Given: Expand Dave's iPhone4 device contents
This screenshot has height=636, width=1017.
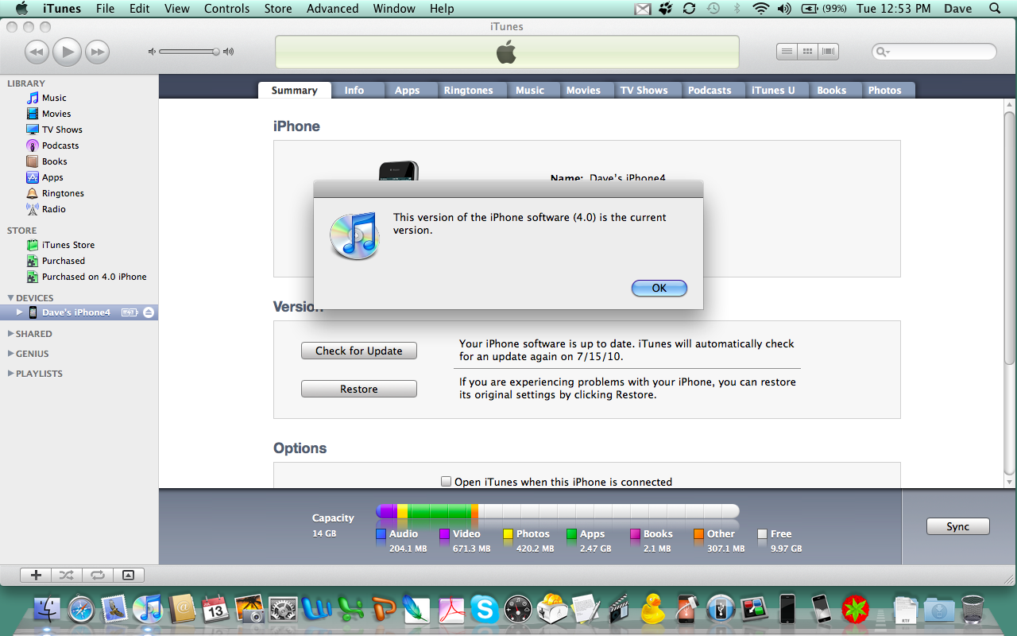Looking at the screenshot, I should click(20, 312).
